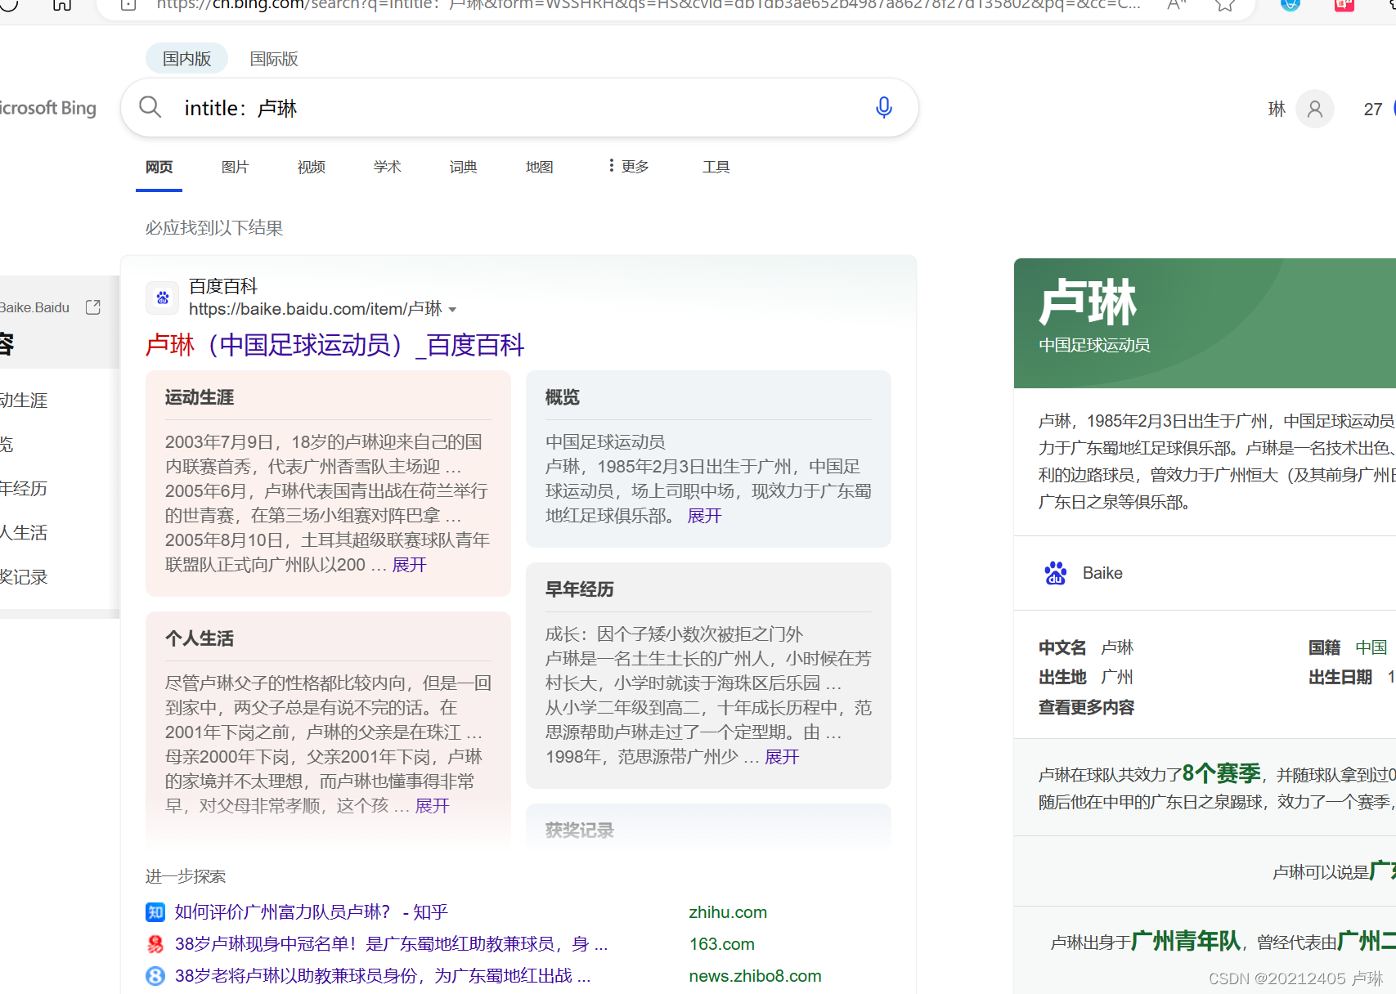Screen dimensions: 1396x994
Task: Click the red extension icon in toolbar
Action: (1344, 5)
